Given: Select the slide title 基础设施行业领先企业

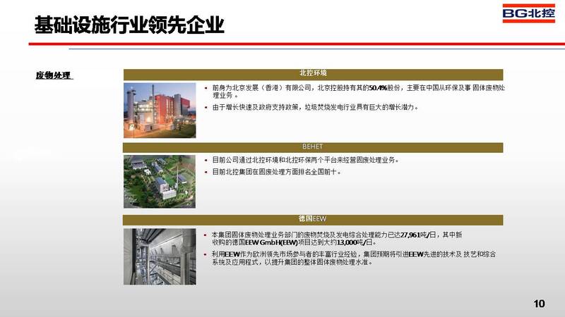Looking at the screenshot, I should pos(130,25).
